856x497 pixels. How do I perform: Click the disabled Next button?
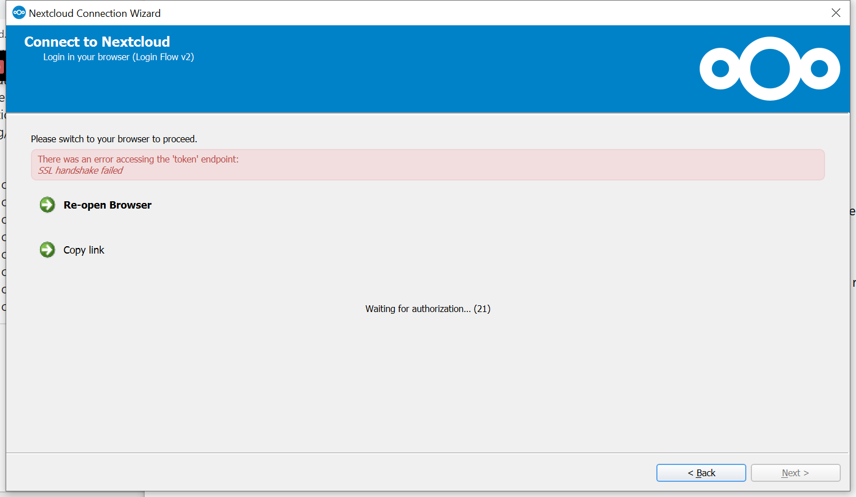click(796, 473)
